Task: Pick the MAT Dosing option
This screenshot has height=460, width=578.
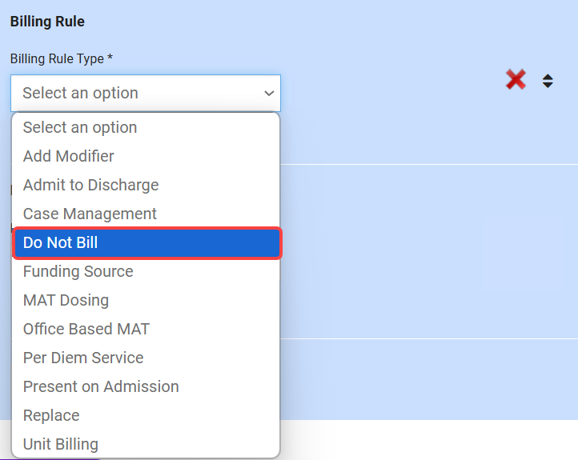Action: [66, 300]
